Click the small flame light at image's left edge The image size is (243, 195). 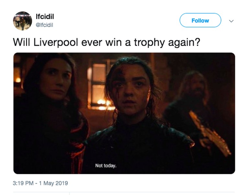[x=18, y=80]
